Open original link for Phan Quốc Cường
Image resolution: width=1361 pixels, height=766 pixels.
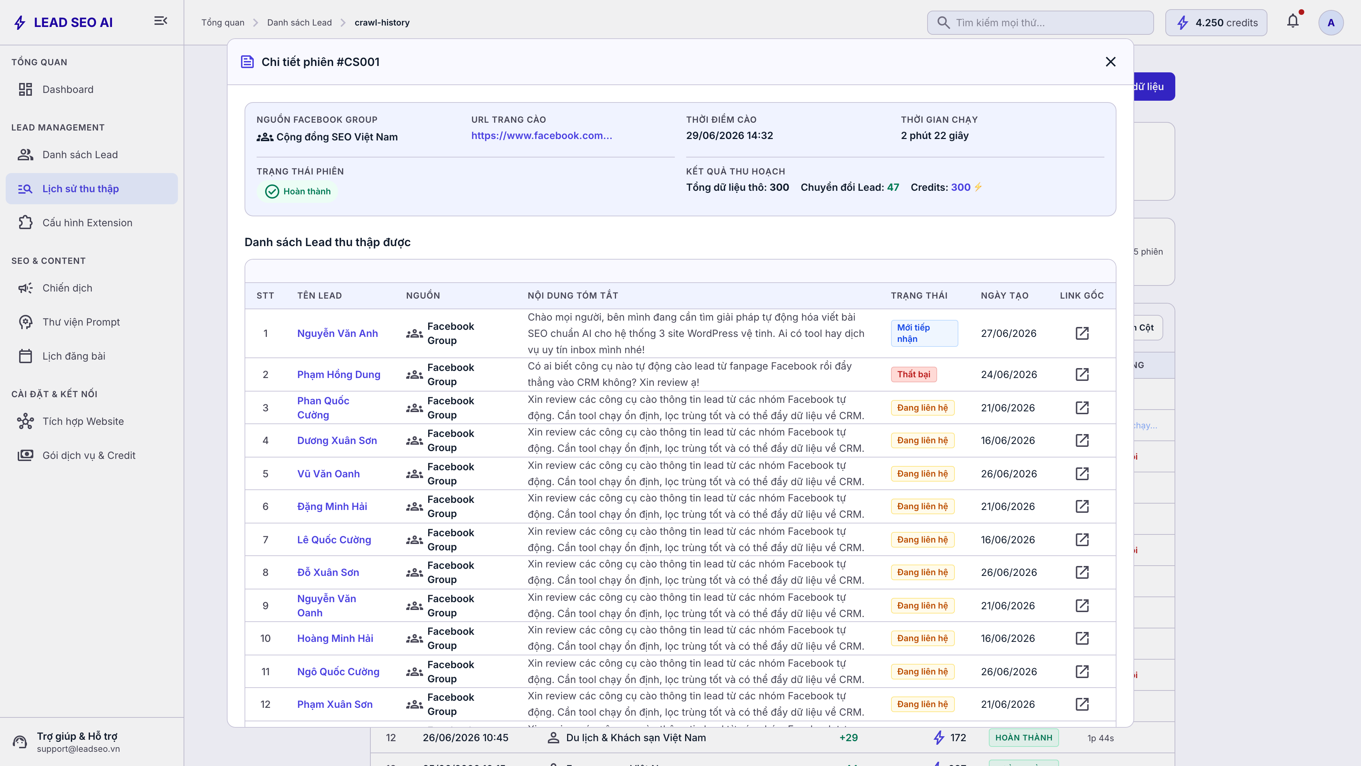click(1082, 407)
